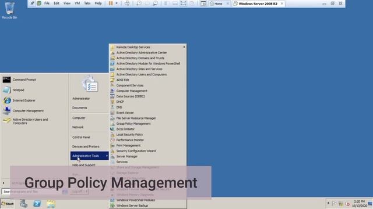This screenshot has height=209, width=373.
Task: Click the Administrator account picture
Action: (90, 84)
